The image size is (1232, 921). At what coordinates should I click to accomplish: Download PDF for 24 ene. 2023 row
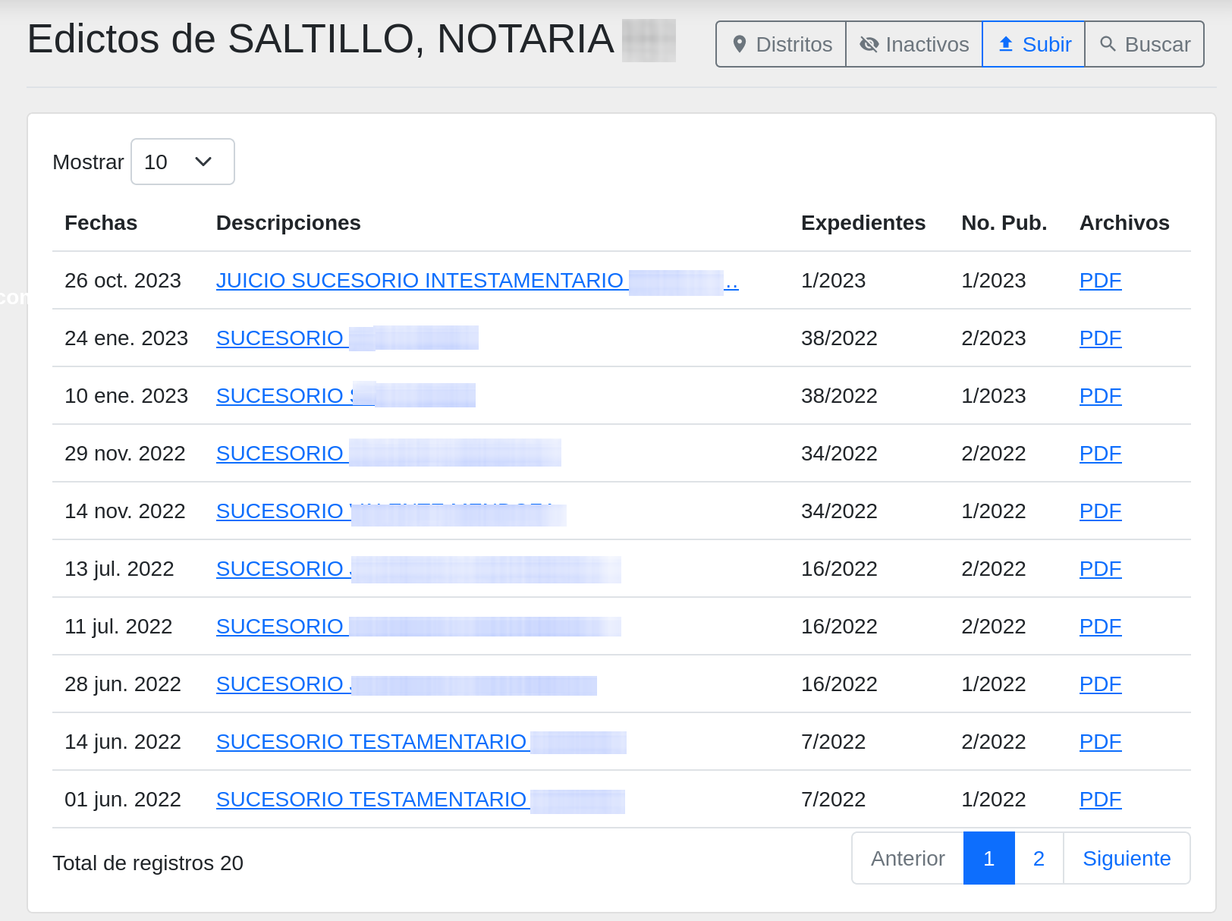1100,338
